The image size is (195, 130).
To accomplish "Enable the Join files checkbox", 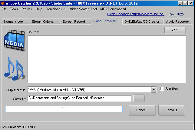I will click(x=162, y=89).
